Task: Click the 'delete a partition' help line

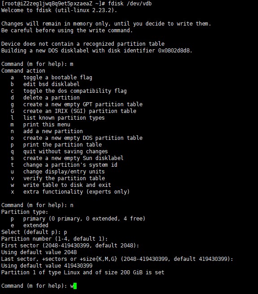Action: pyautogui.click(x=45, y=98)
